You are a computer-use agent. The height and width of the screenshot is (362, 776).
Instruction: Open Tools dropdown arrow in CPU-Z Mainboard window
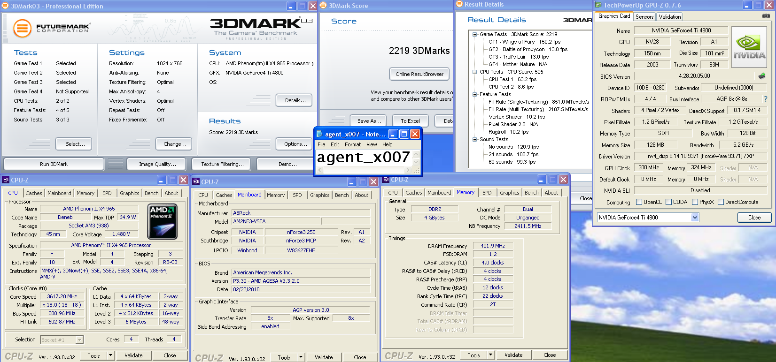pos(301,357)
